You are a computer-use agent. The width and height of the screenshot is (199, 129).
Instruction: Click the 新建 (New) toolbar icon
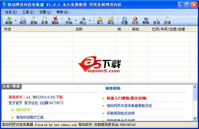pyautogui.click(x=9, y=20)
